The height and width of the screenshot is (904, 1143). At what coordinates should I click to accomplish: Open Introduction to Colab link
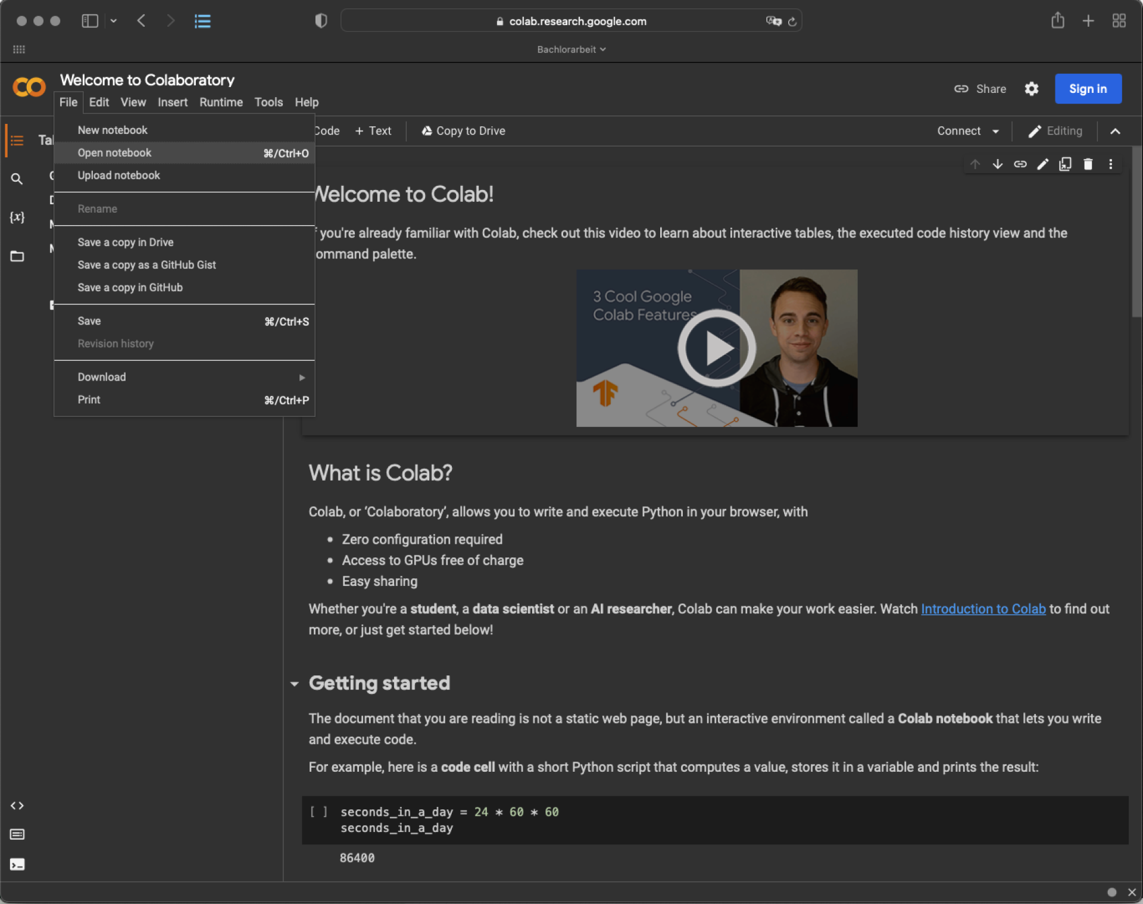point(983,609)
